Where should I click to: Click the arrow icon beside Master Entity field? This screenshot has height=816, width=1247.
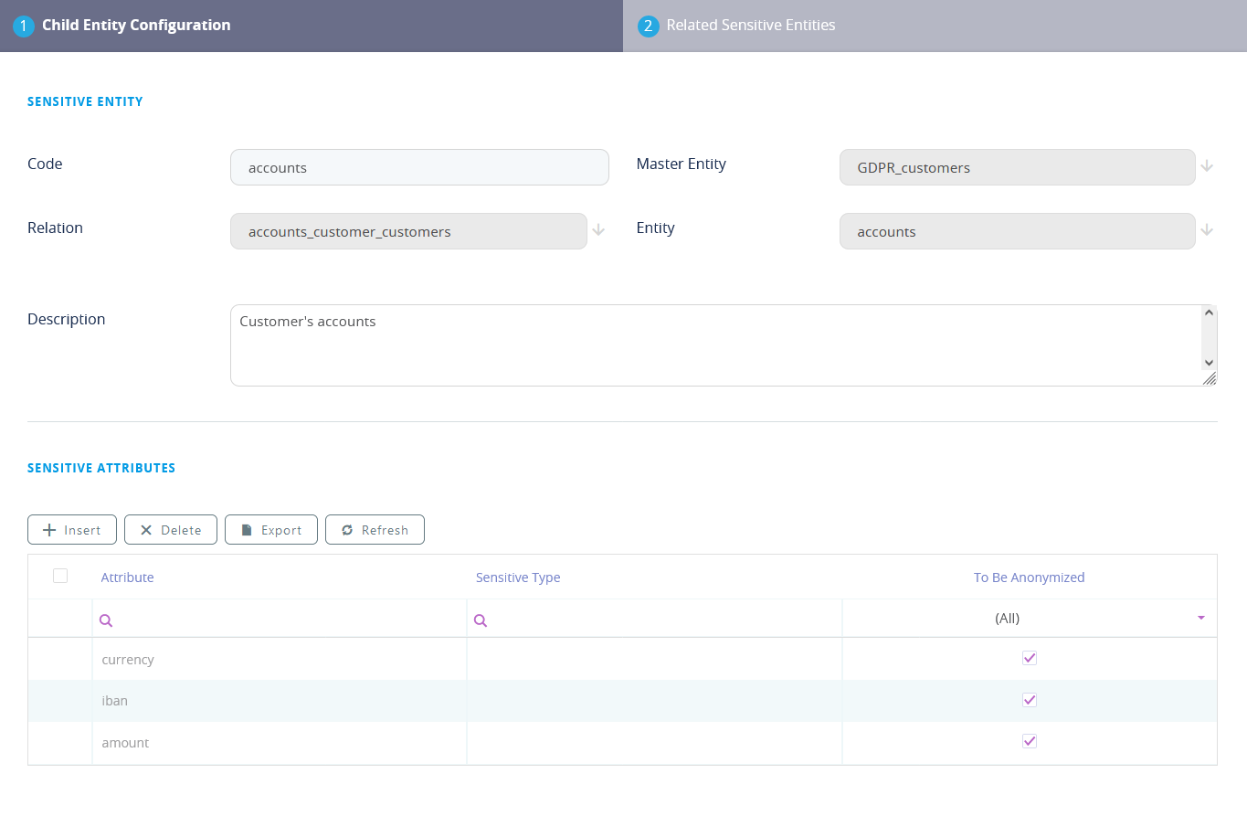[1207, 166]
